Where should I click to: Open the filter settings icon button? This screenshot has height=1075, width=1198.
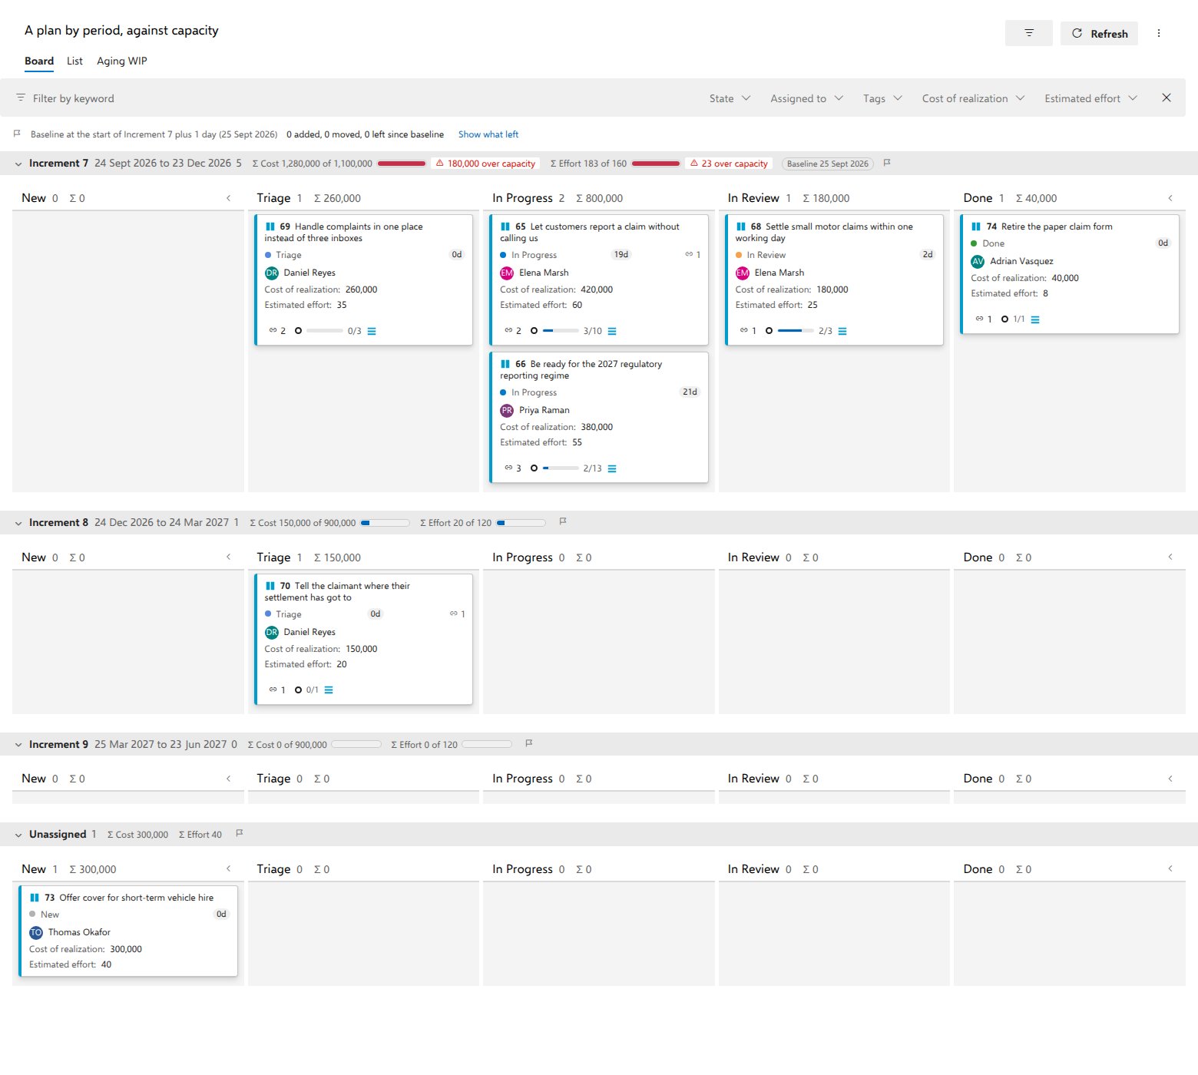click(1028, 33)
